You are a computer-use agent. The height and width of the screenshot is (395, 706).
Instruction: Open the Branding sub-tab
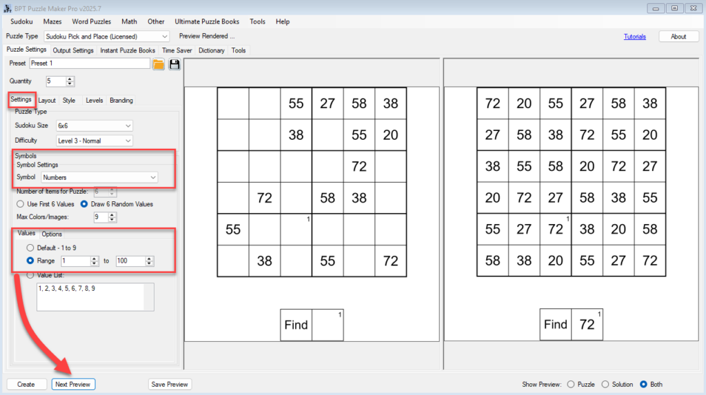[121, 100]
